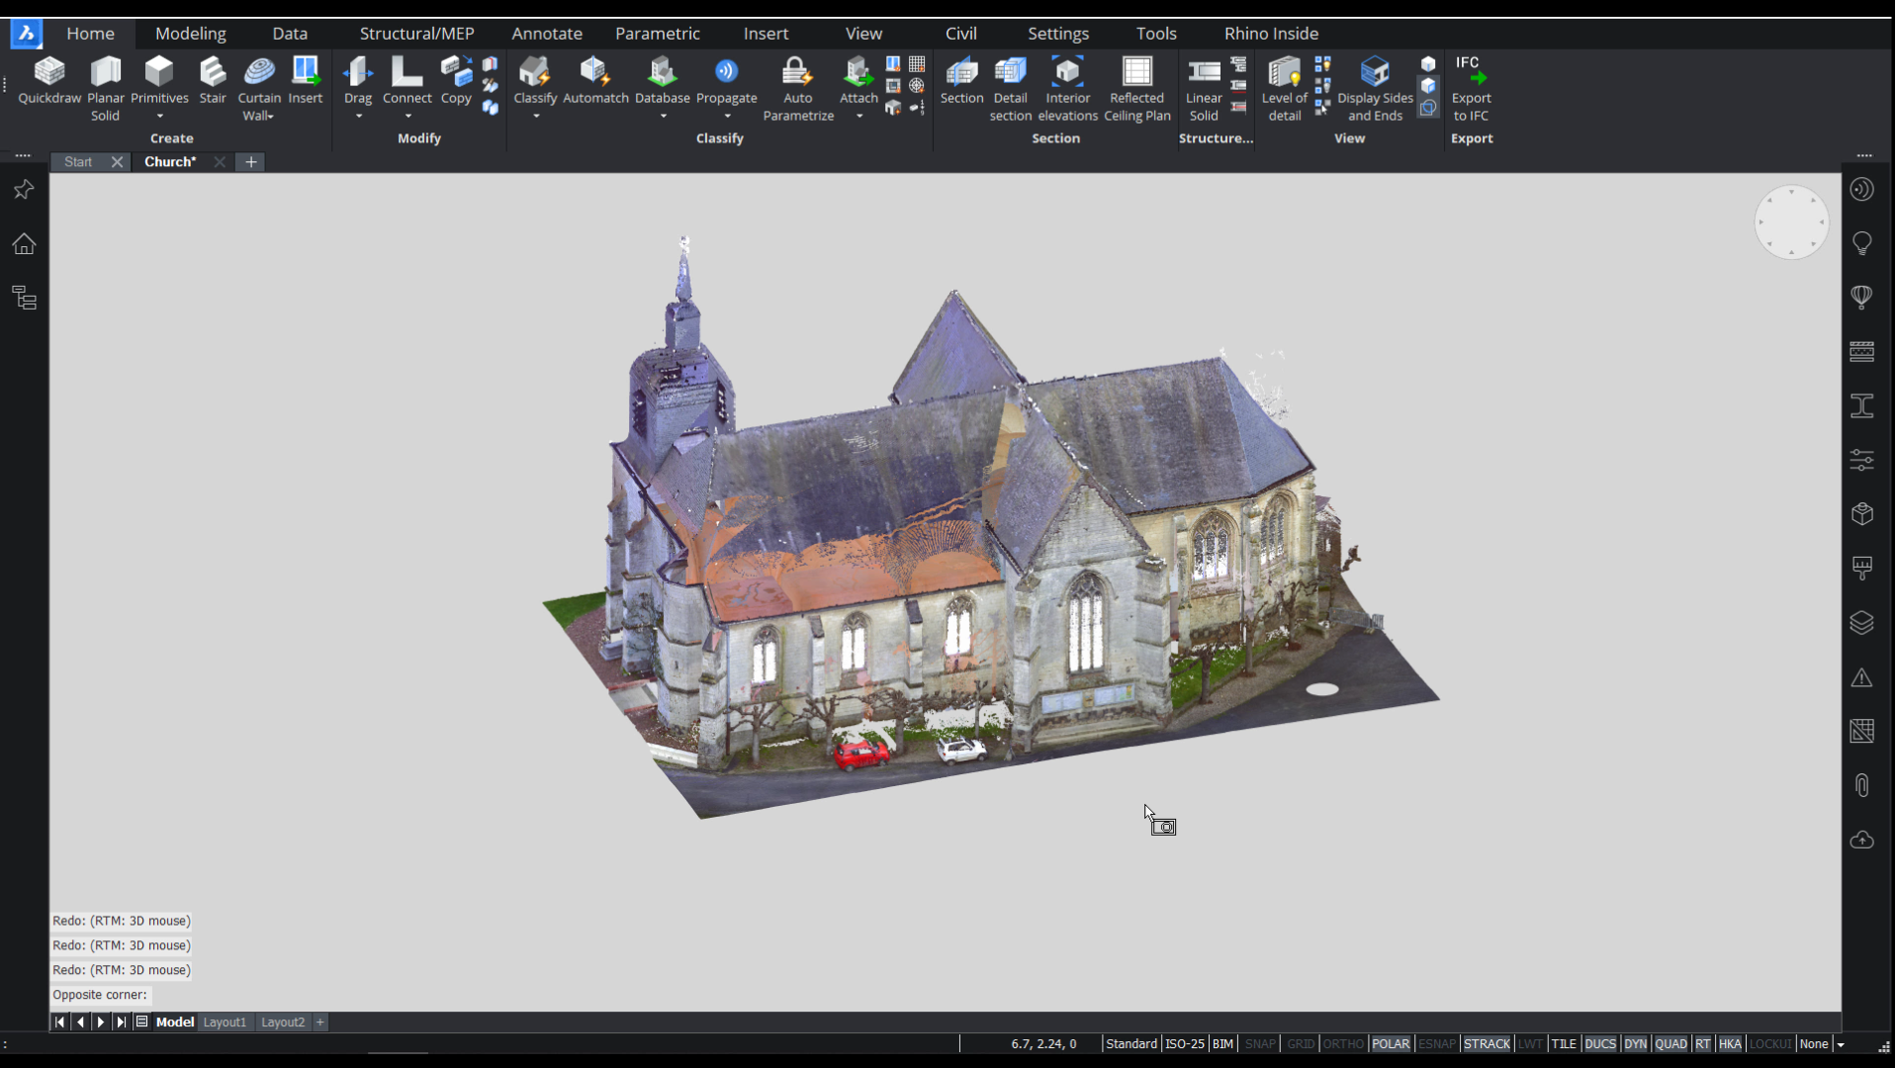The height and width of the screenshot is (1068, 1896).
Task: Add a new drawing tab
Action: pyautogui.click(x=251, y=162)
